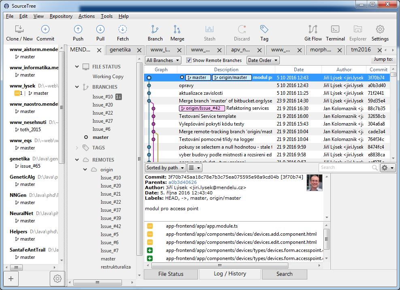Open the Date Order dropdown
The height and width of the screenshot is (290, 400).
[263, 60]
